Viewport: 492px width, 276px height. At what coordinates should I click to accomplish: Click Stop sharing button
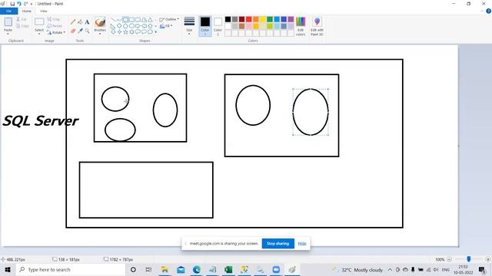[278, 244]
